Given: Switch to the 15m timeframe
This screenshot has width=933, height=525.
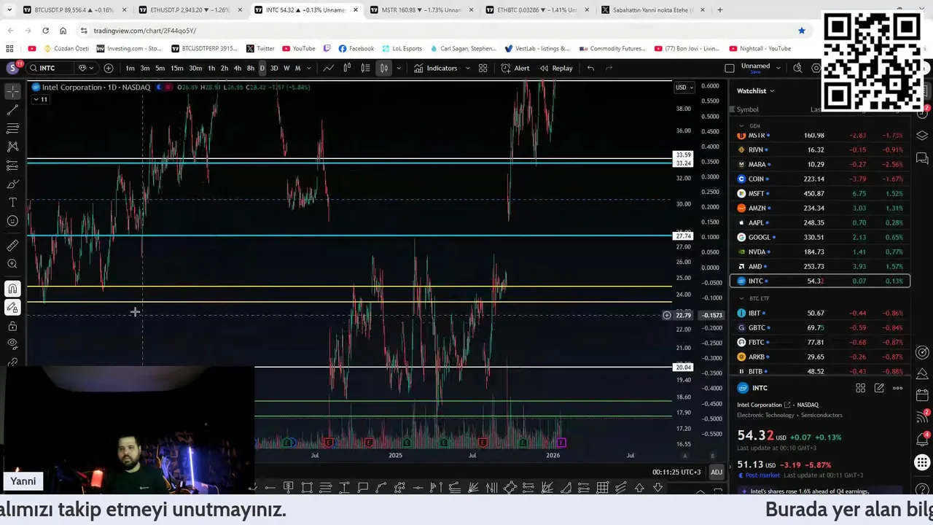Looking at the screenshot, I should click(176, 68).
